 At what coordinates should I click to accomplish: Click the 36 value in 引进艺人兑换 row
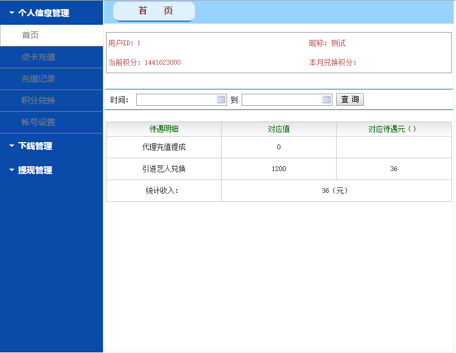click(394, 169)
